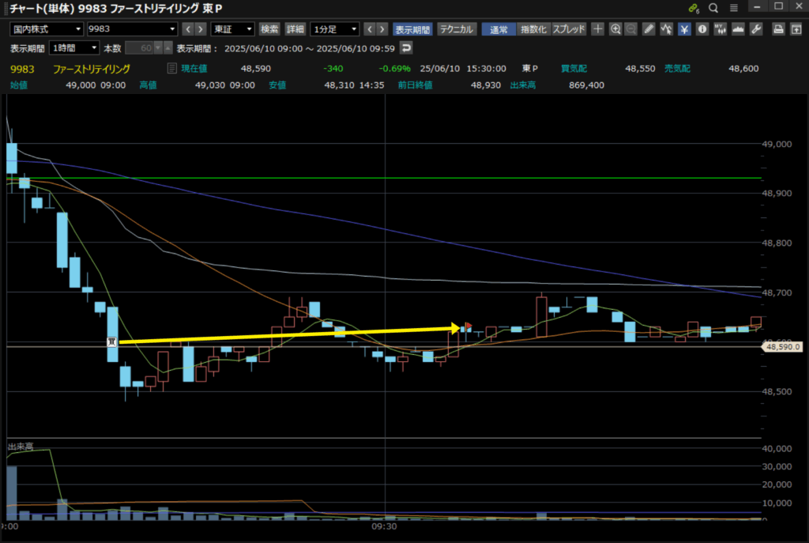The image size is (809, 543).
Task: Click the 高値 value 49,030
Action: 210,85
